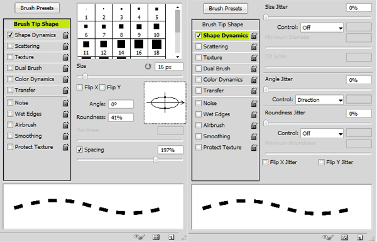The height and width of the screenshot is (242, 377).
Task: Create new brush icon below Brush Tip Shape view
Action: coord(171,237)
